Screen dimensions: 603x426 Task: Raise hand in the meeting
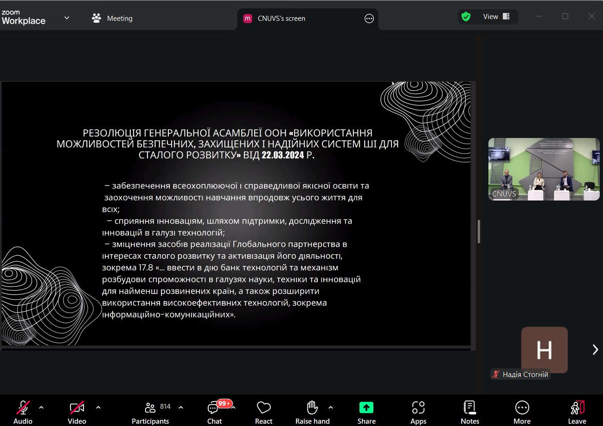pyautogui.click(x=312, y=411)
